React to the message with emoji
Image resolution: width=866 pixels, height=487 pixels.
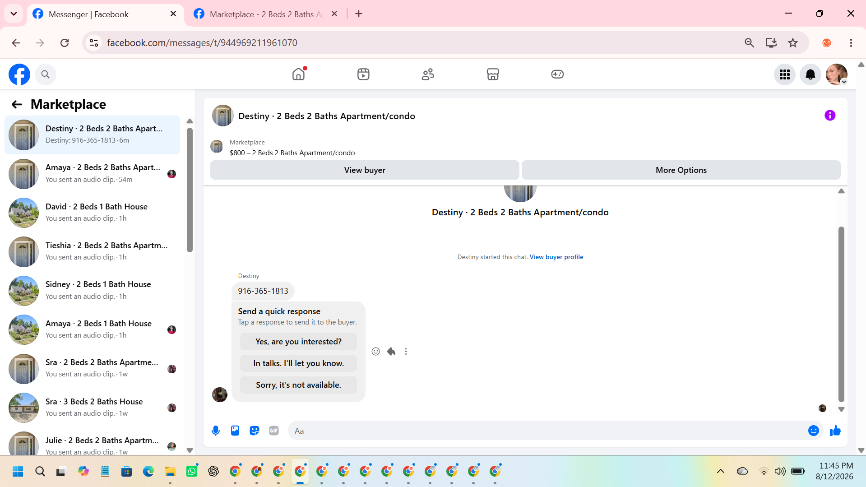[375, 352]
